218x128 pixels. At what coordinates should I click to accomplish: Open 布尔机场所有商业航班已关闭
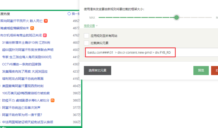(21, 35)
